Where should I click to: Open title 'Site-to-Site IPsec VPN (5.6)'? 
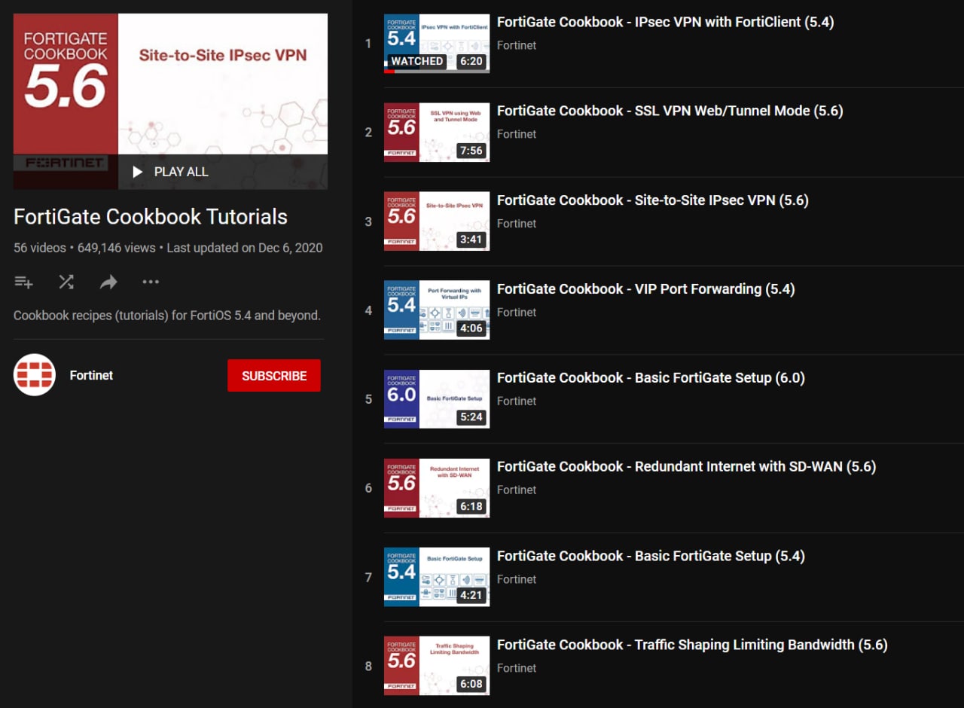click(x=653, y=200)
